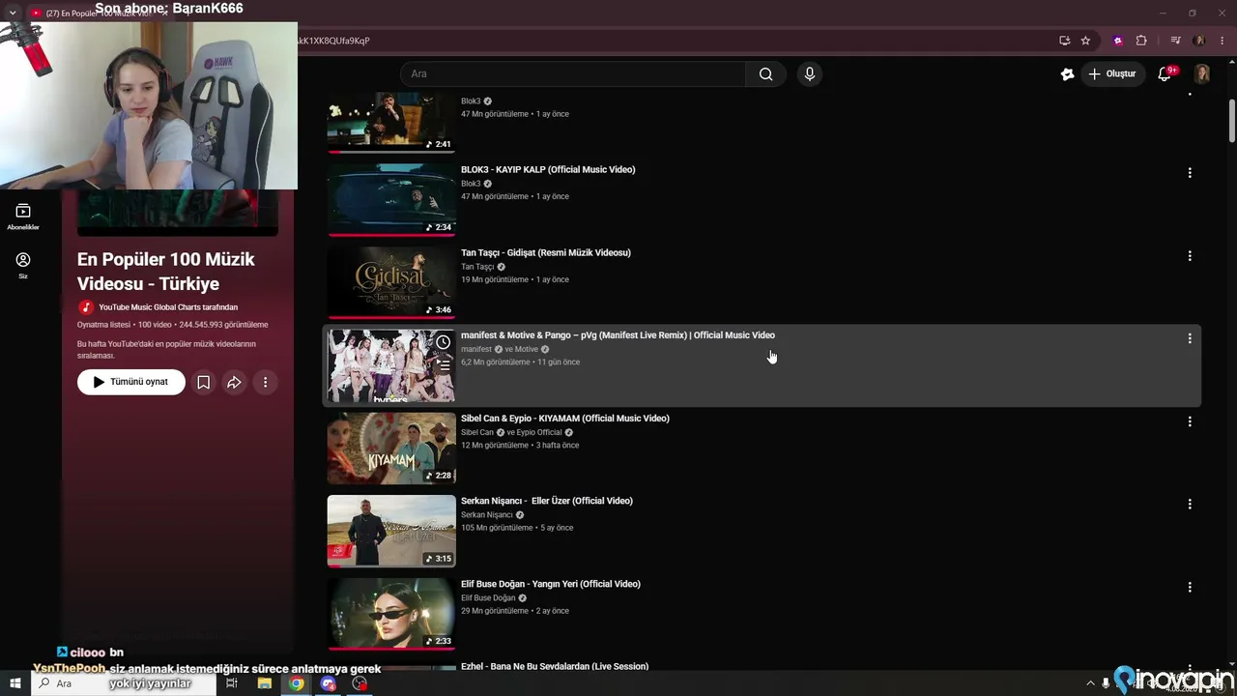
Task: Open the playlist more options menu
Action: (265, 382)
